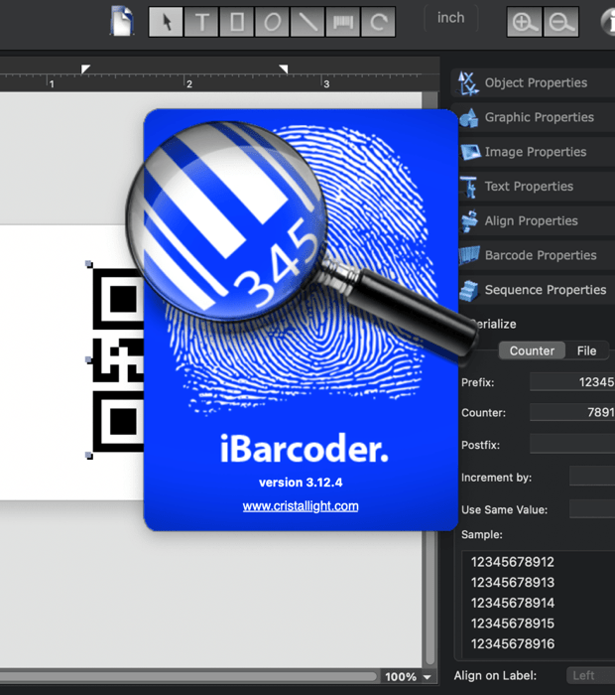Click the new document icon
Image resolution: width=615 pixels, height=695 pixels.
click(x=122, y=21)
